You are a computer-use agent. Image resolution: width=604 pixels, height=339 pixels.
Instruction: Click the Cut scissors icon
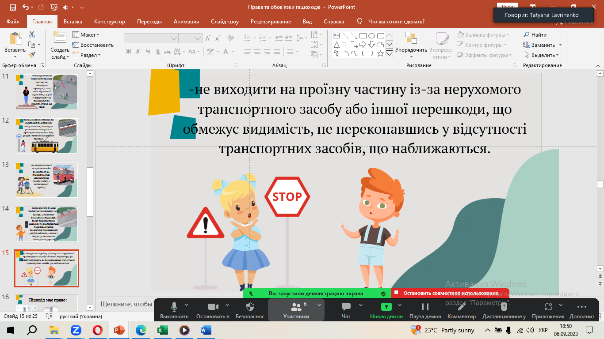click(x=32, y=34)
